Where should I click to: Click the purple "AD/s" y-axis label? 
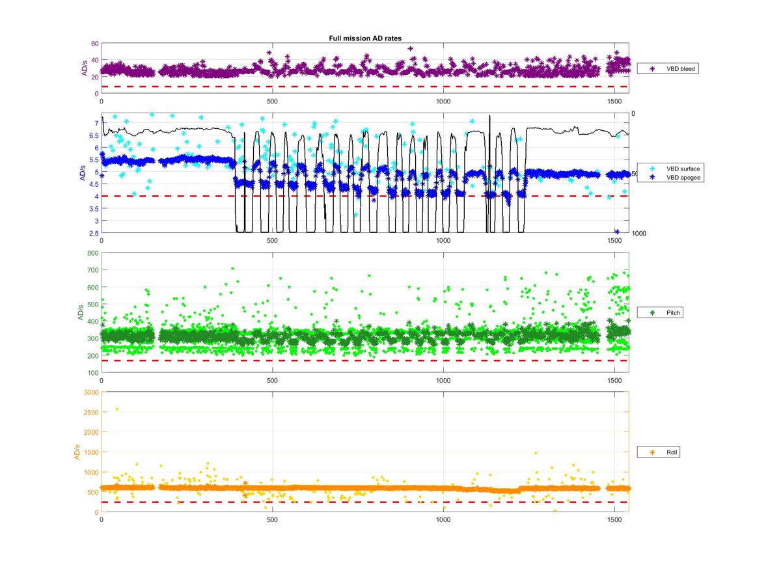pos(84,68)
